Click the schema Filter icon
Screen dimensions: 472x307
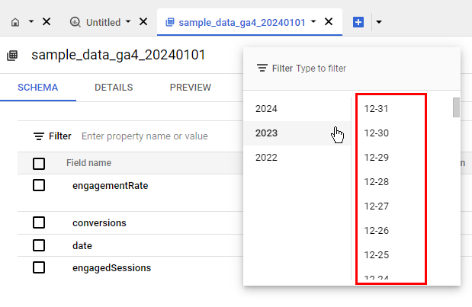pos(39,136)
